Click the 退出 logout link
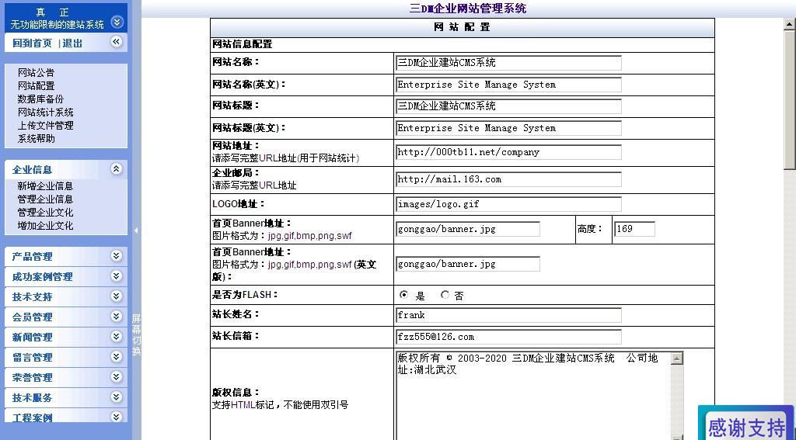The height and width of the screenshot is (440, 796). (72, 43)
